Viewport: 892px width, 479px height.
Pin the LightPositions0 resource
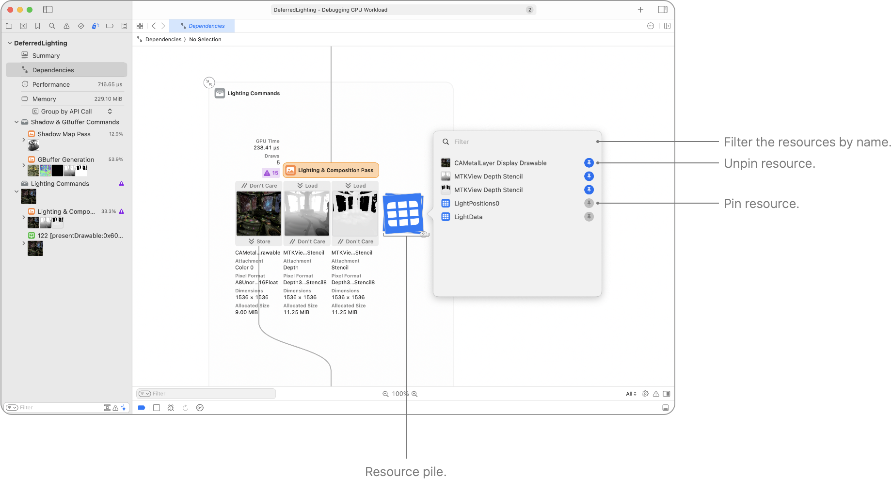coord(589,203)
